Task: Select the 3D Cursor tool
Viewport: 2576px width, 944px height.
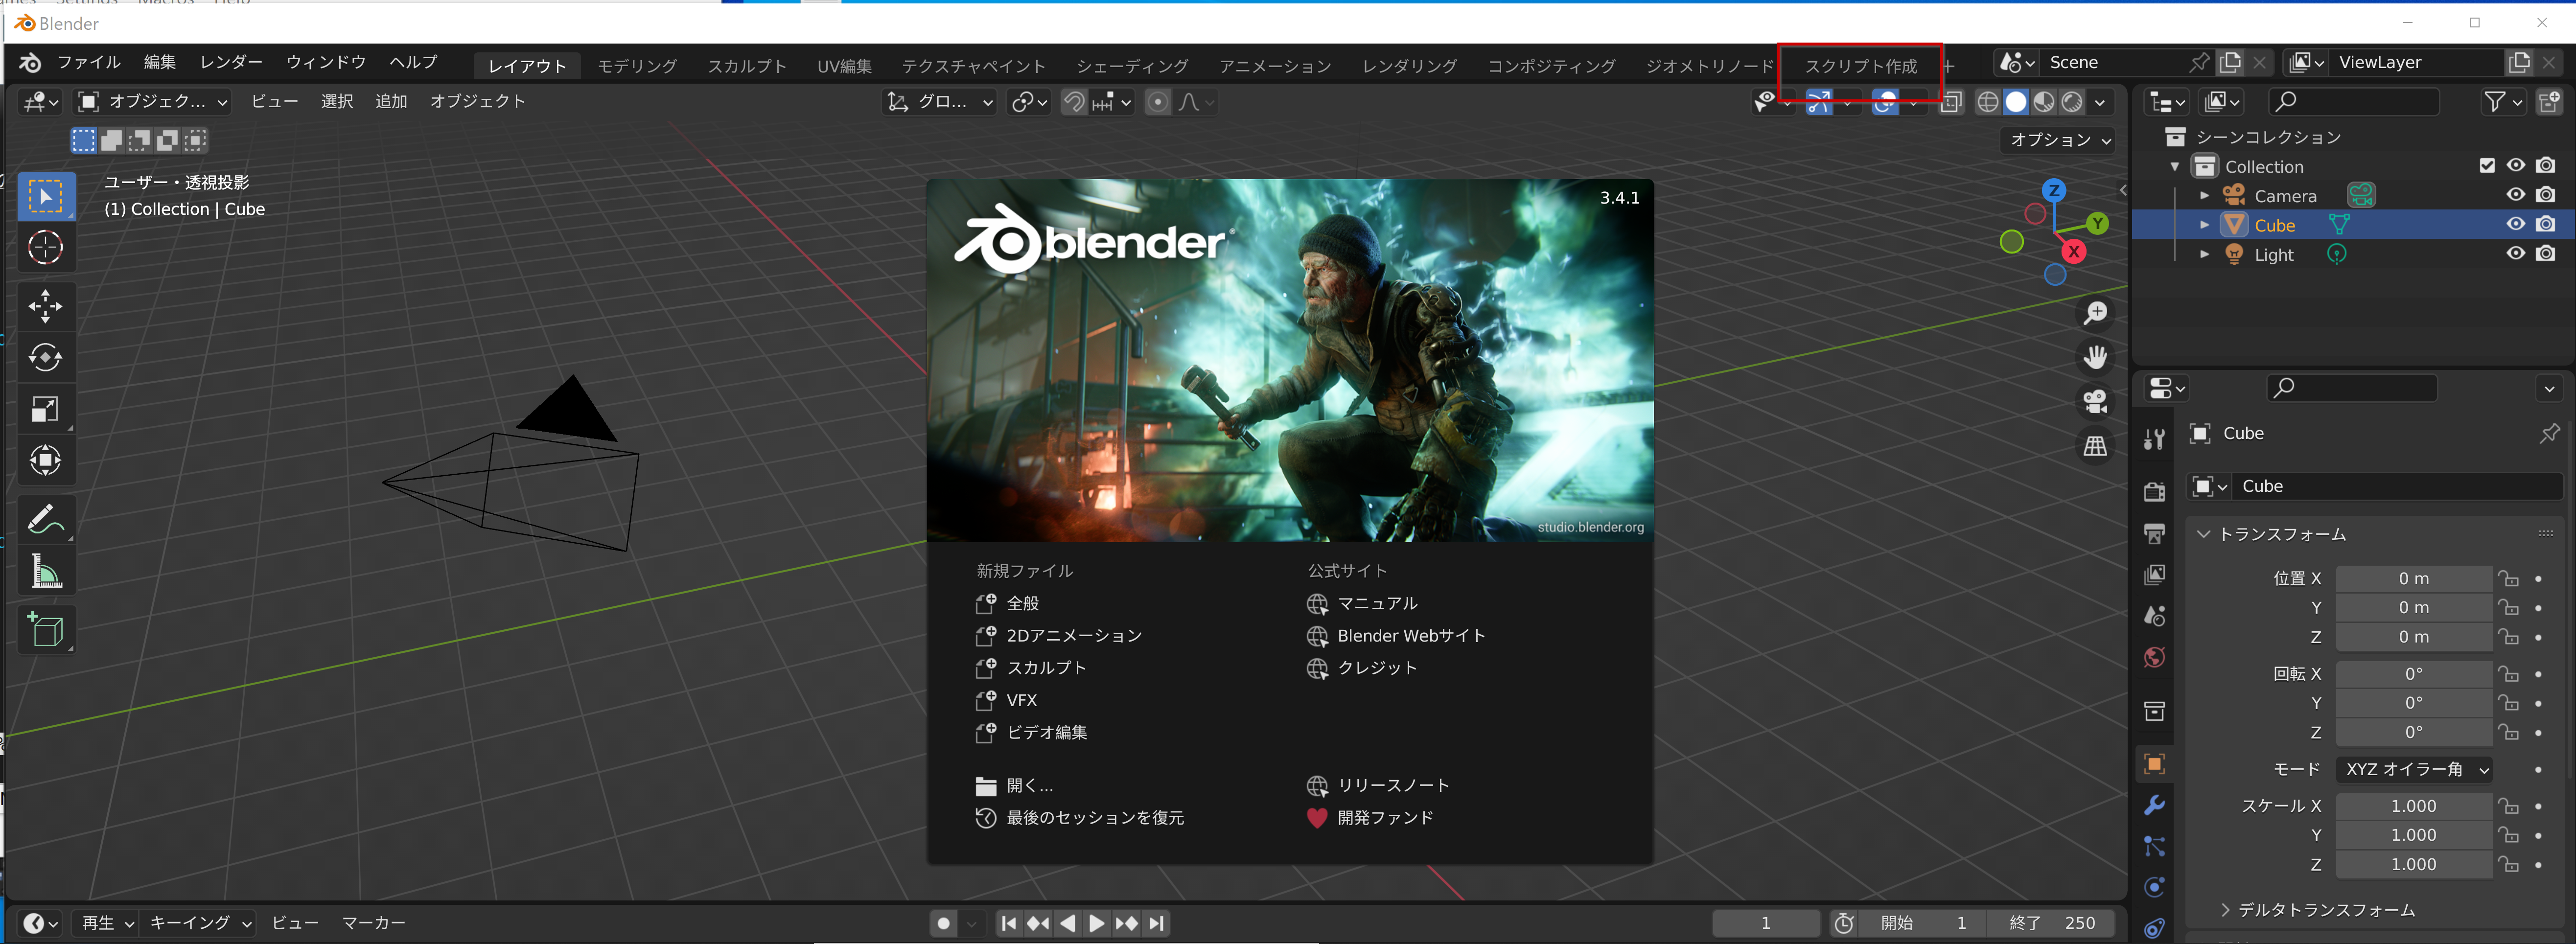Action: (45, 247)
